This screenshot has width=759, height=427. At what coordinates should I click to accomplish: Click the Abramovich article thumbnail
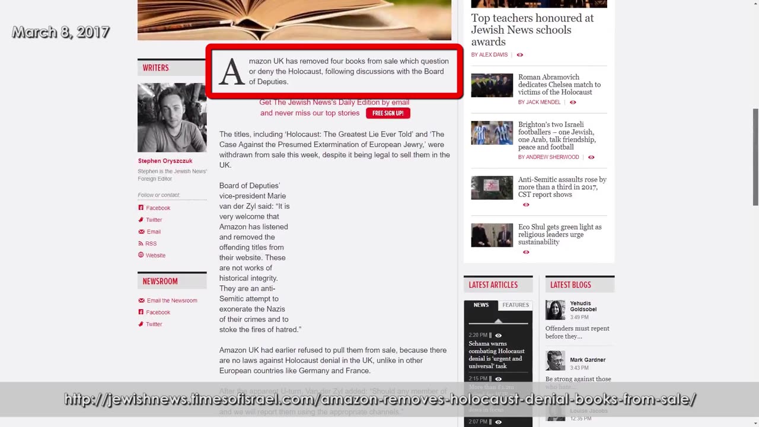492,85
